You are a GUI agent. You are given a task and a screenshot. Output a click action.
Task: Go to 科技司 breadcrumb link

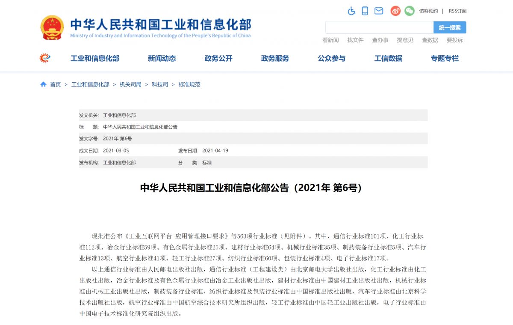point(160,85)
